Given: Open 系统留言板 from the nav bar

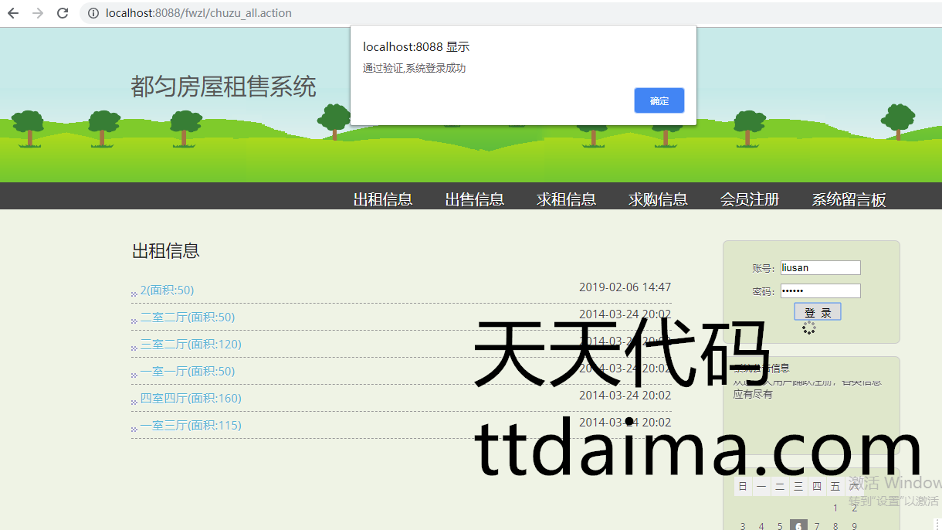Looking at the screenshot, I should point(849,199).
